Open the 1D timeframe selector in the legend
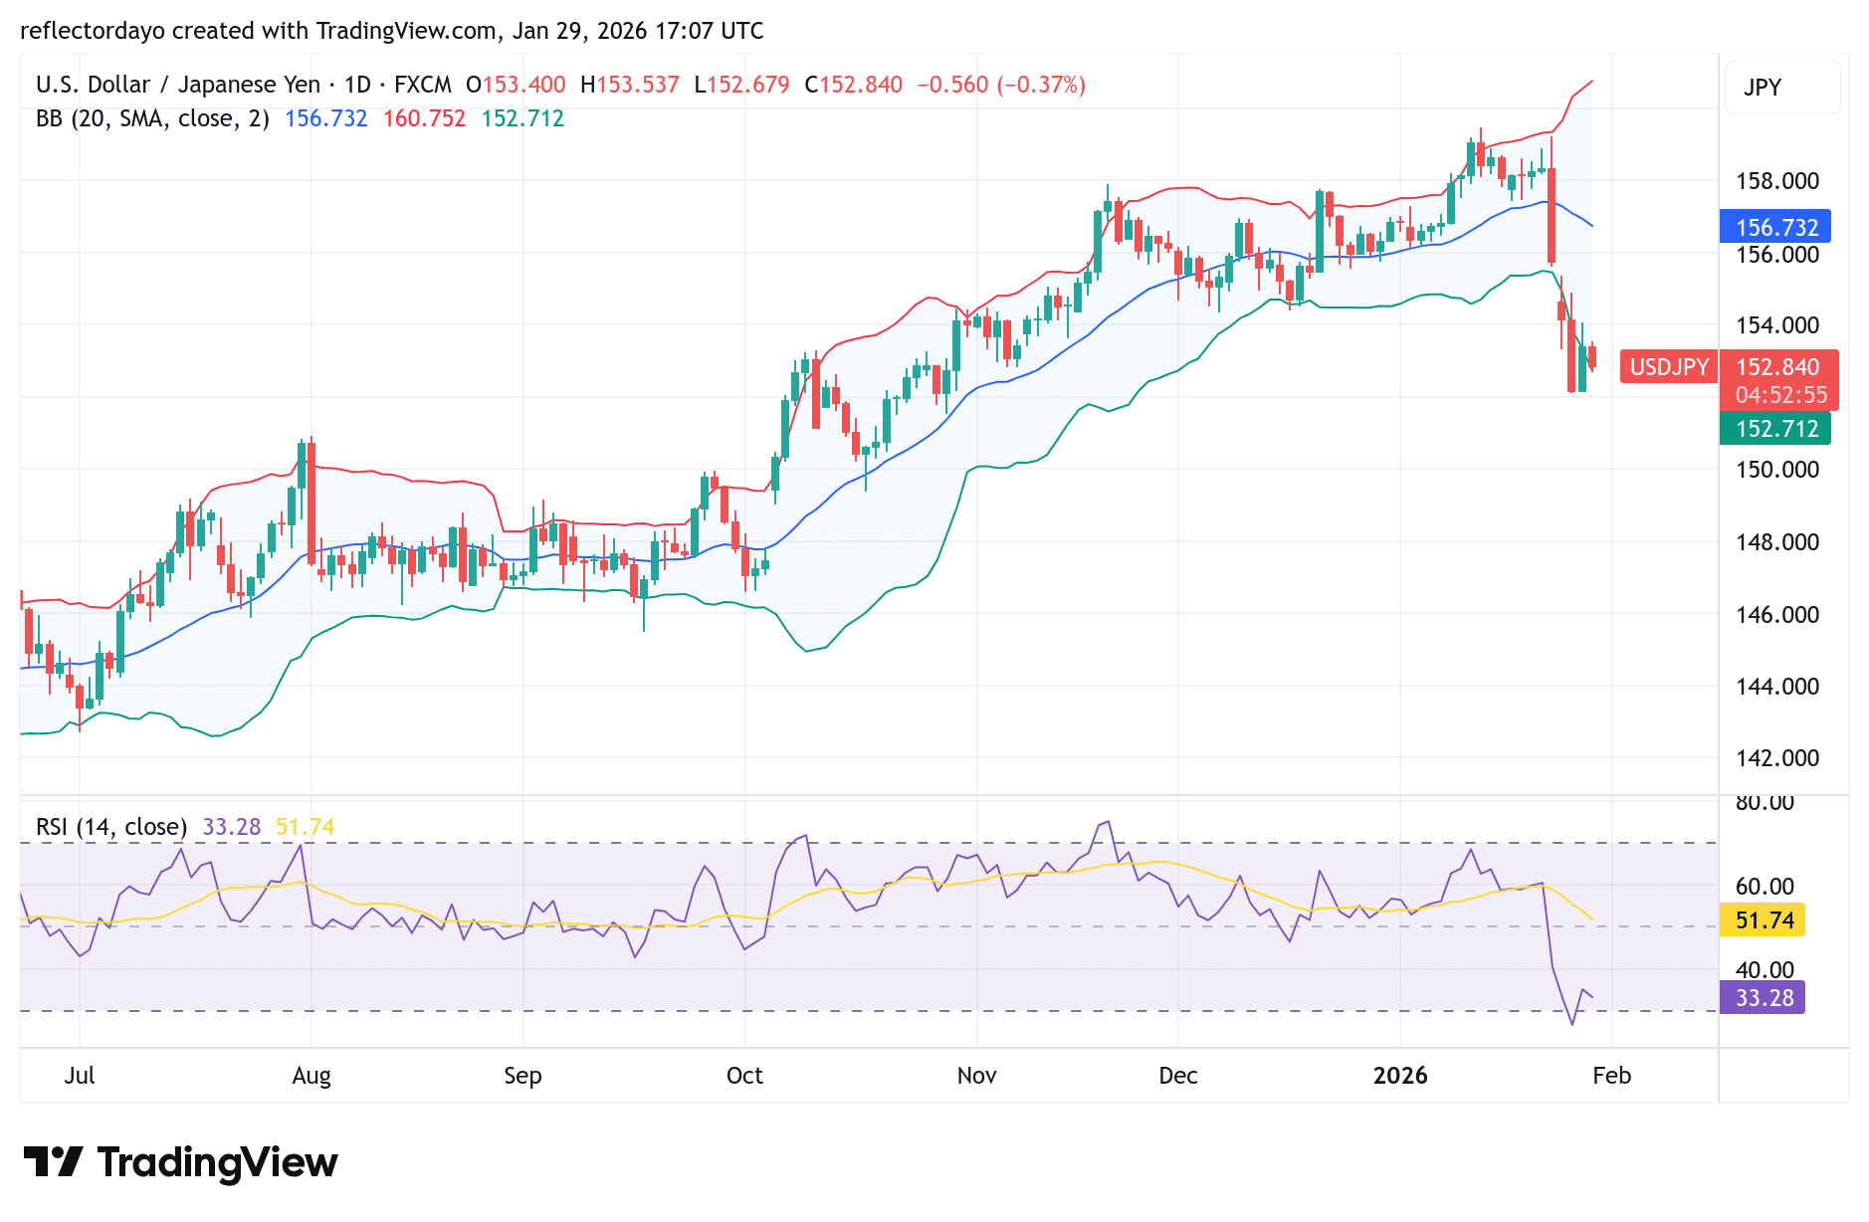Viewport: 1869px width, 1222px height. (358, 85)
